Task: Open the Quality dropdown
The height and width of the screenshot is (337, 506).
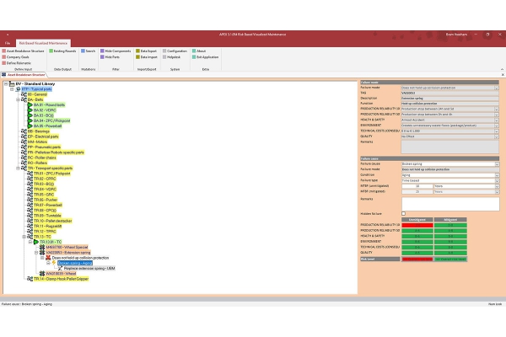Action: (x=497, y=136)
